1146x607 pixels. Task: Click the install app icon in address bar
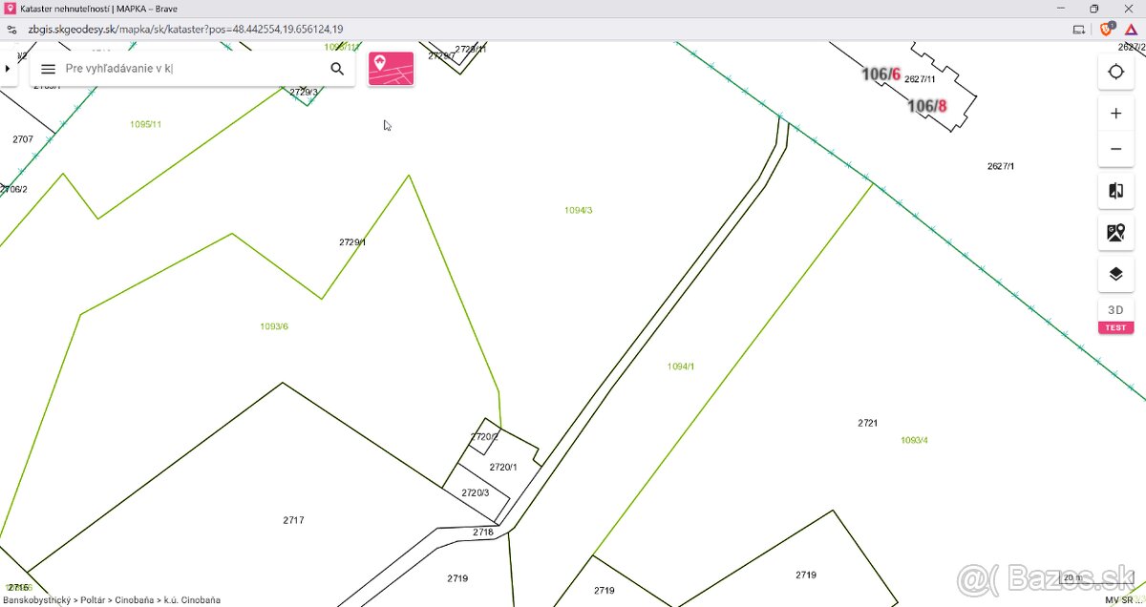1078,29
